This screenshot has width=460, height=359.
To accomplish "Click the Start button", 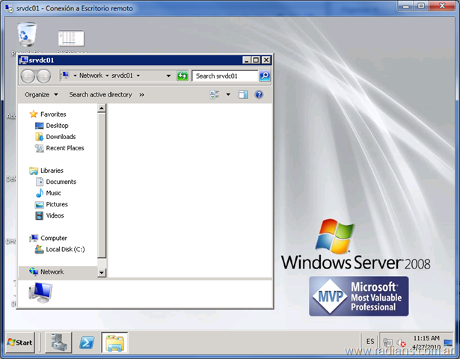I will tap(20, 343).
